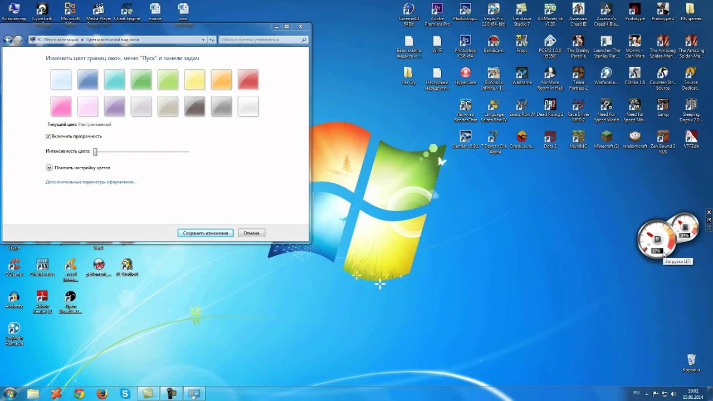Select Prototype 2 desktop icon
This screenshot has height=401, width=713.
coord(663,11)
